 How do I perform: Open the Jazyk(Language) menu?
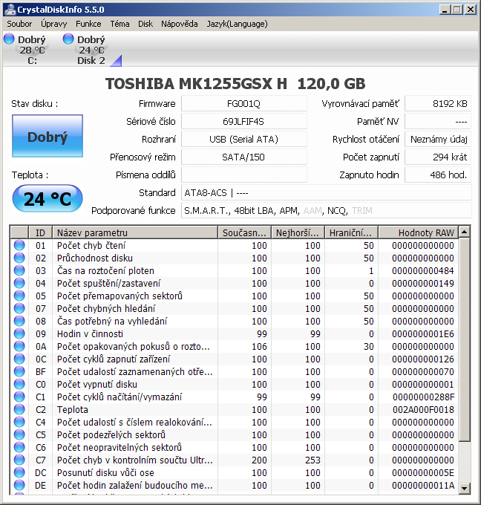tap(237, 24)
